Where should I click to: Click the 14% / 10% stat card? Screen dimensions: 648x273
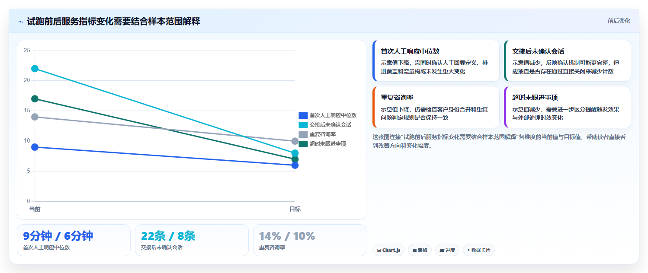tap(310, 240)
